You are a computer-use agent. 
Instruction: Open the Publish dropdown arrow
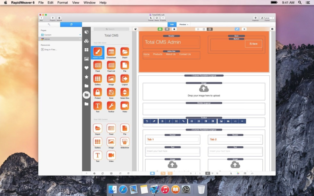[272, 18]
